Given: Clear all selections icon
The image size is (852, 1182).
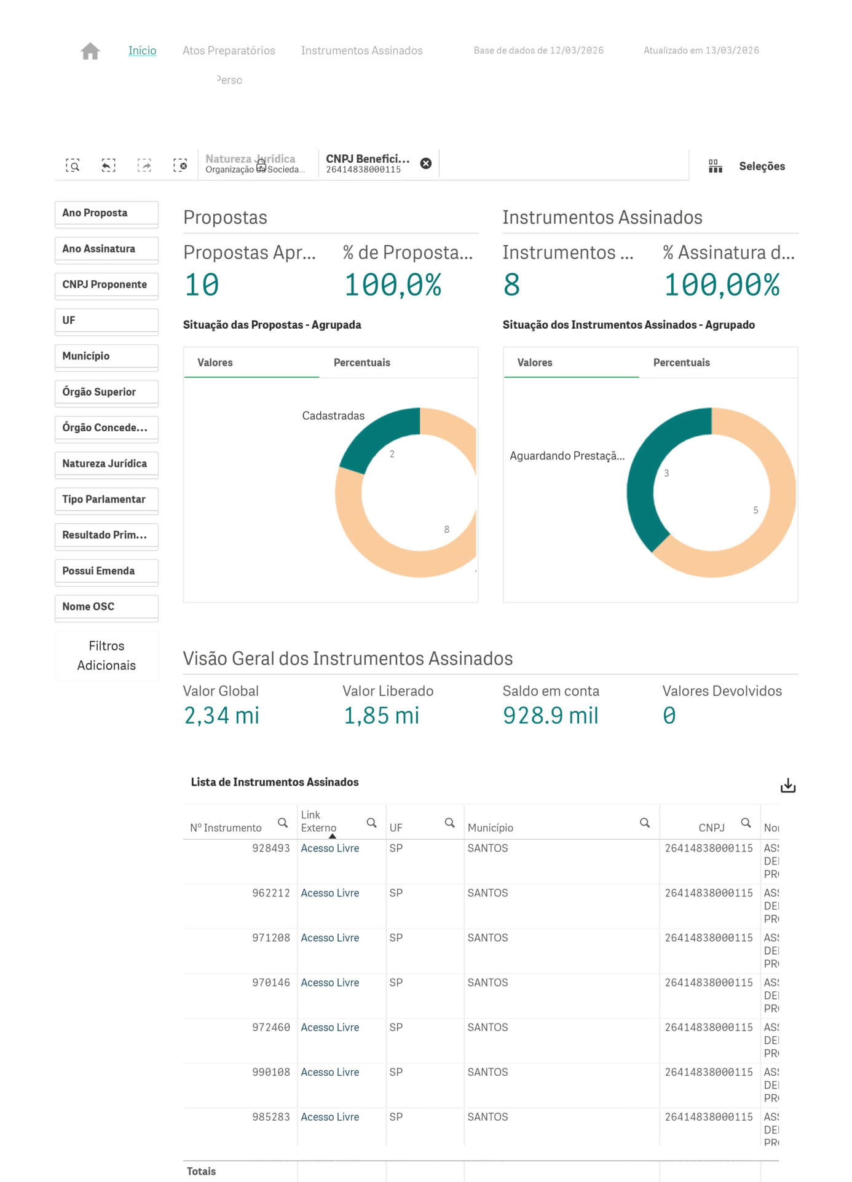Looking at the screenshot, I should [x=180, y=165].
